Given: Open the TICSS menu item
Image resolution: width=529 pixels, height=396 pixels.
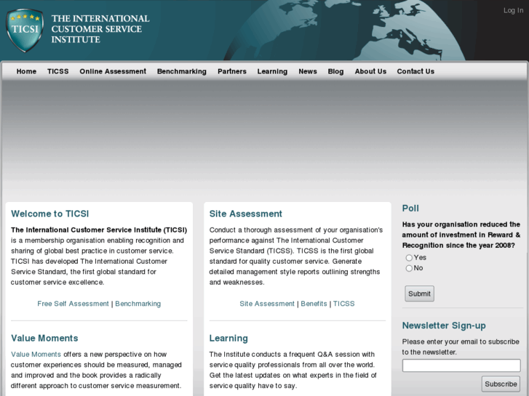Looking at the screenshot, I should coord(58,71).
